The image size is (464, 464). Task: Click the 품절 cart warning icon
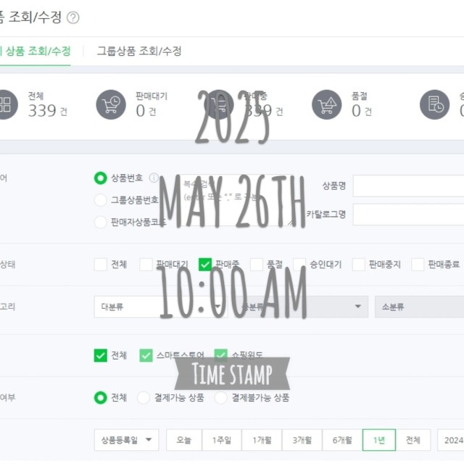[327, 104]
